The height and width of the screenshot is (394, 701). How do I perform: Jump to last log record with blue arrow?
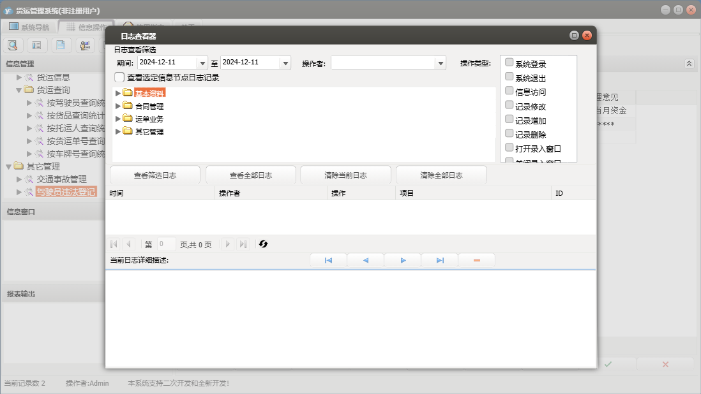[440, 260]
